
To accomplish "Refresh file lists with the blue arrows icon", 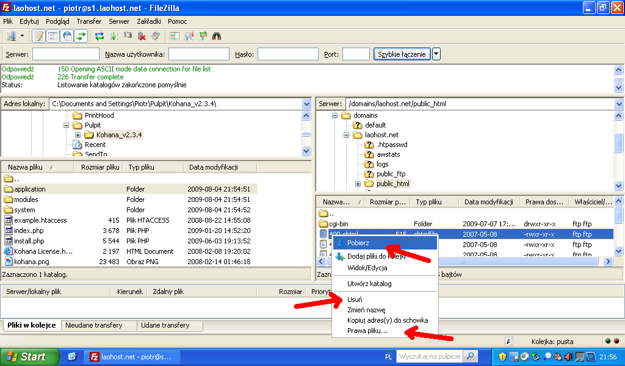I will click(99, 36).
